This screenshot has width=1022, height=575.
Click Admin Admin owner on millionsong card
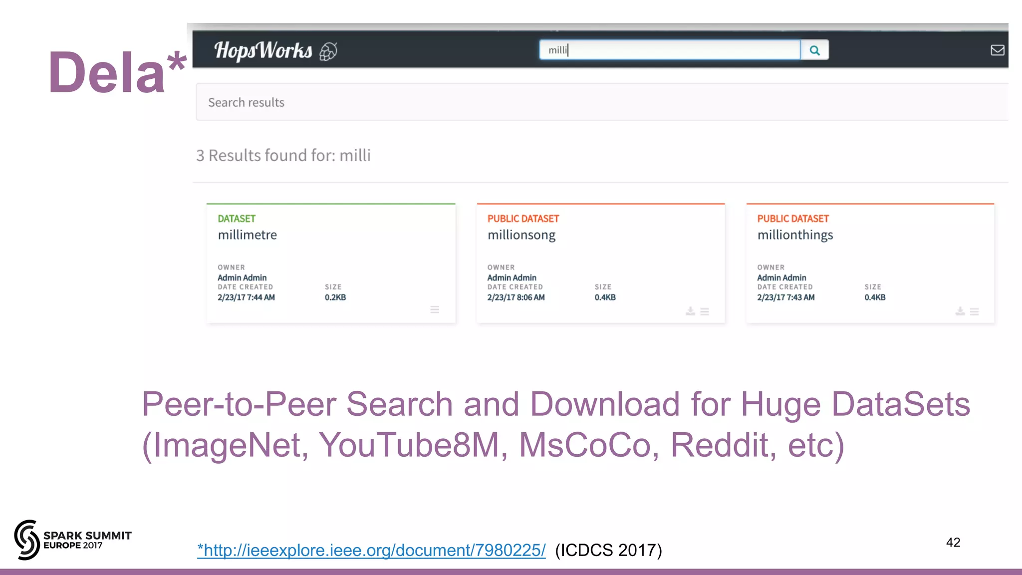[512, 278]
